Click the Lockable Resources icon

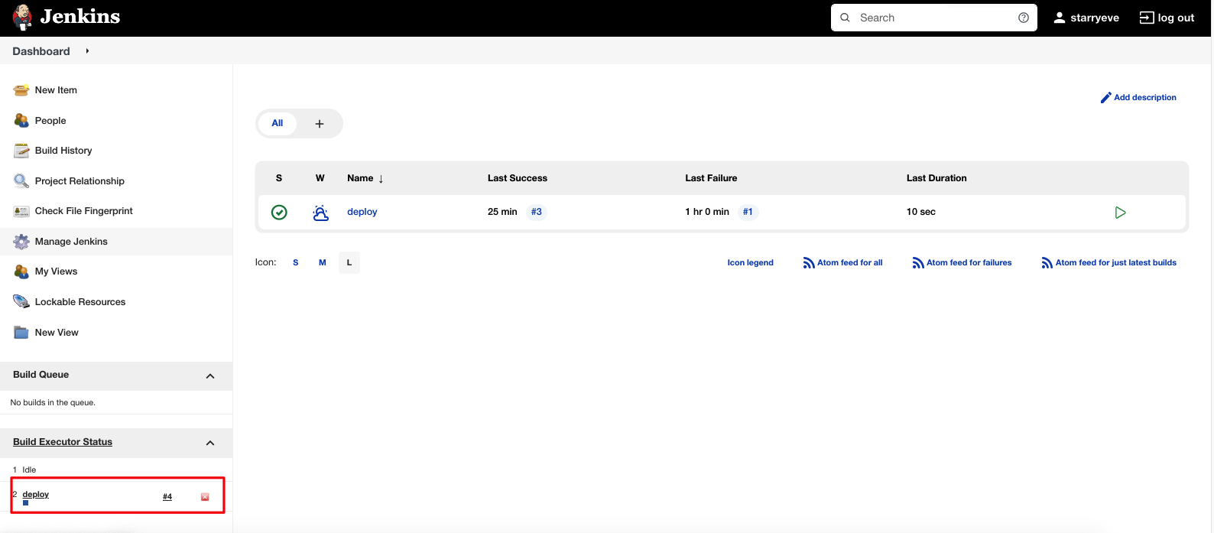21,302
